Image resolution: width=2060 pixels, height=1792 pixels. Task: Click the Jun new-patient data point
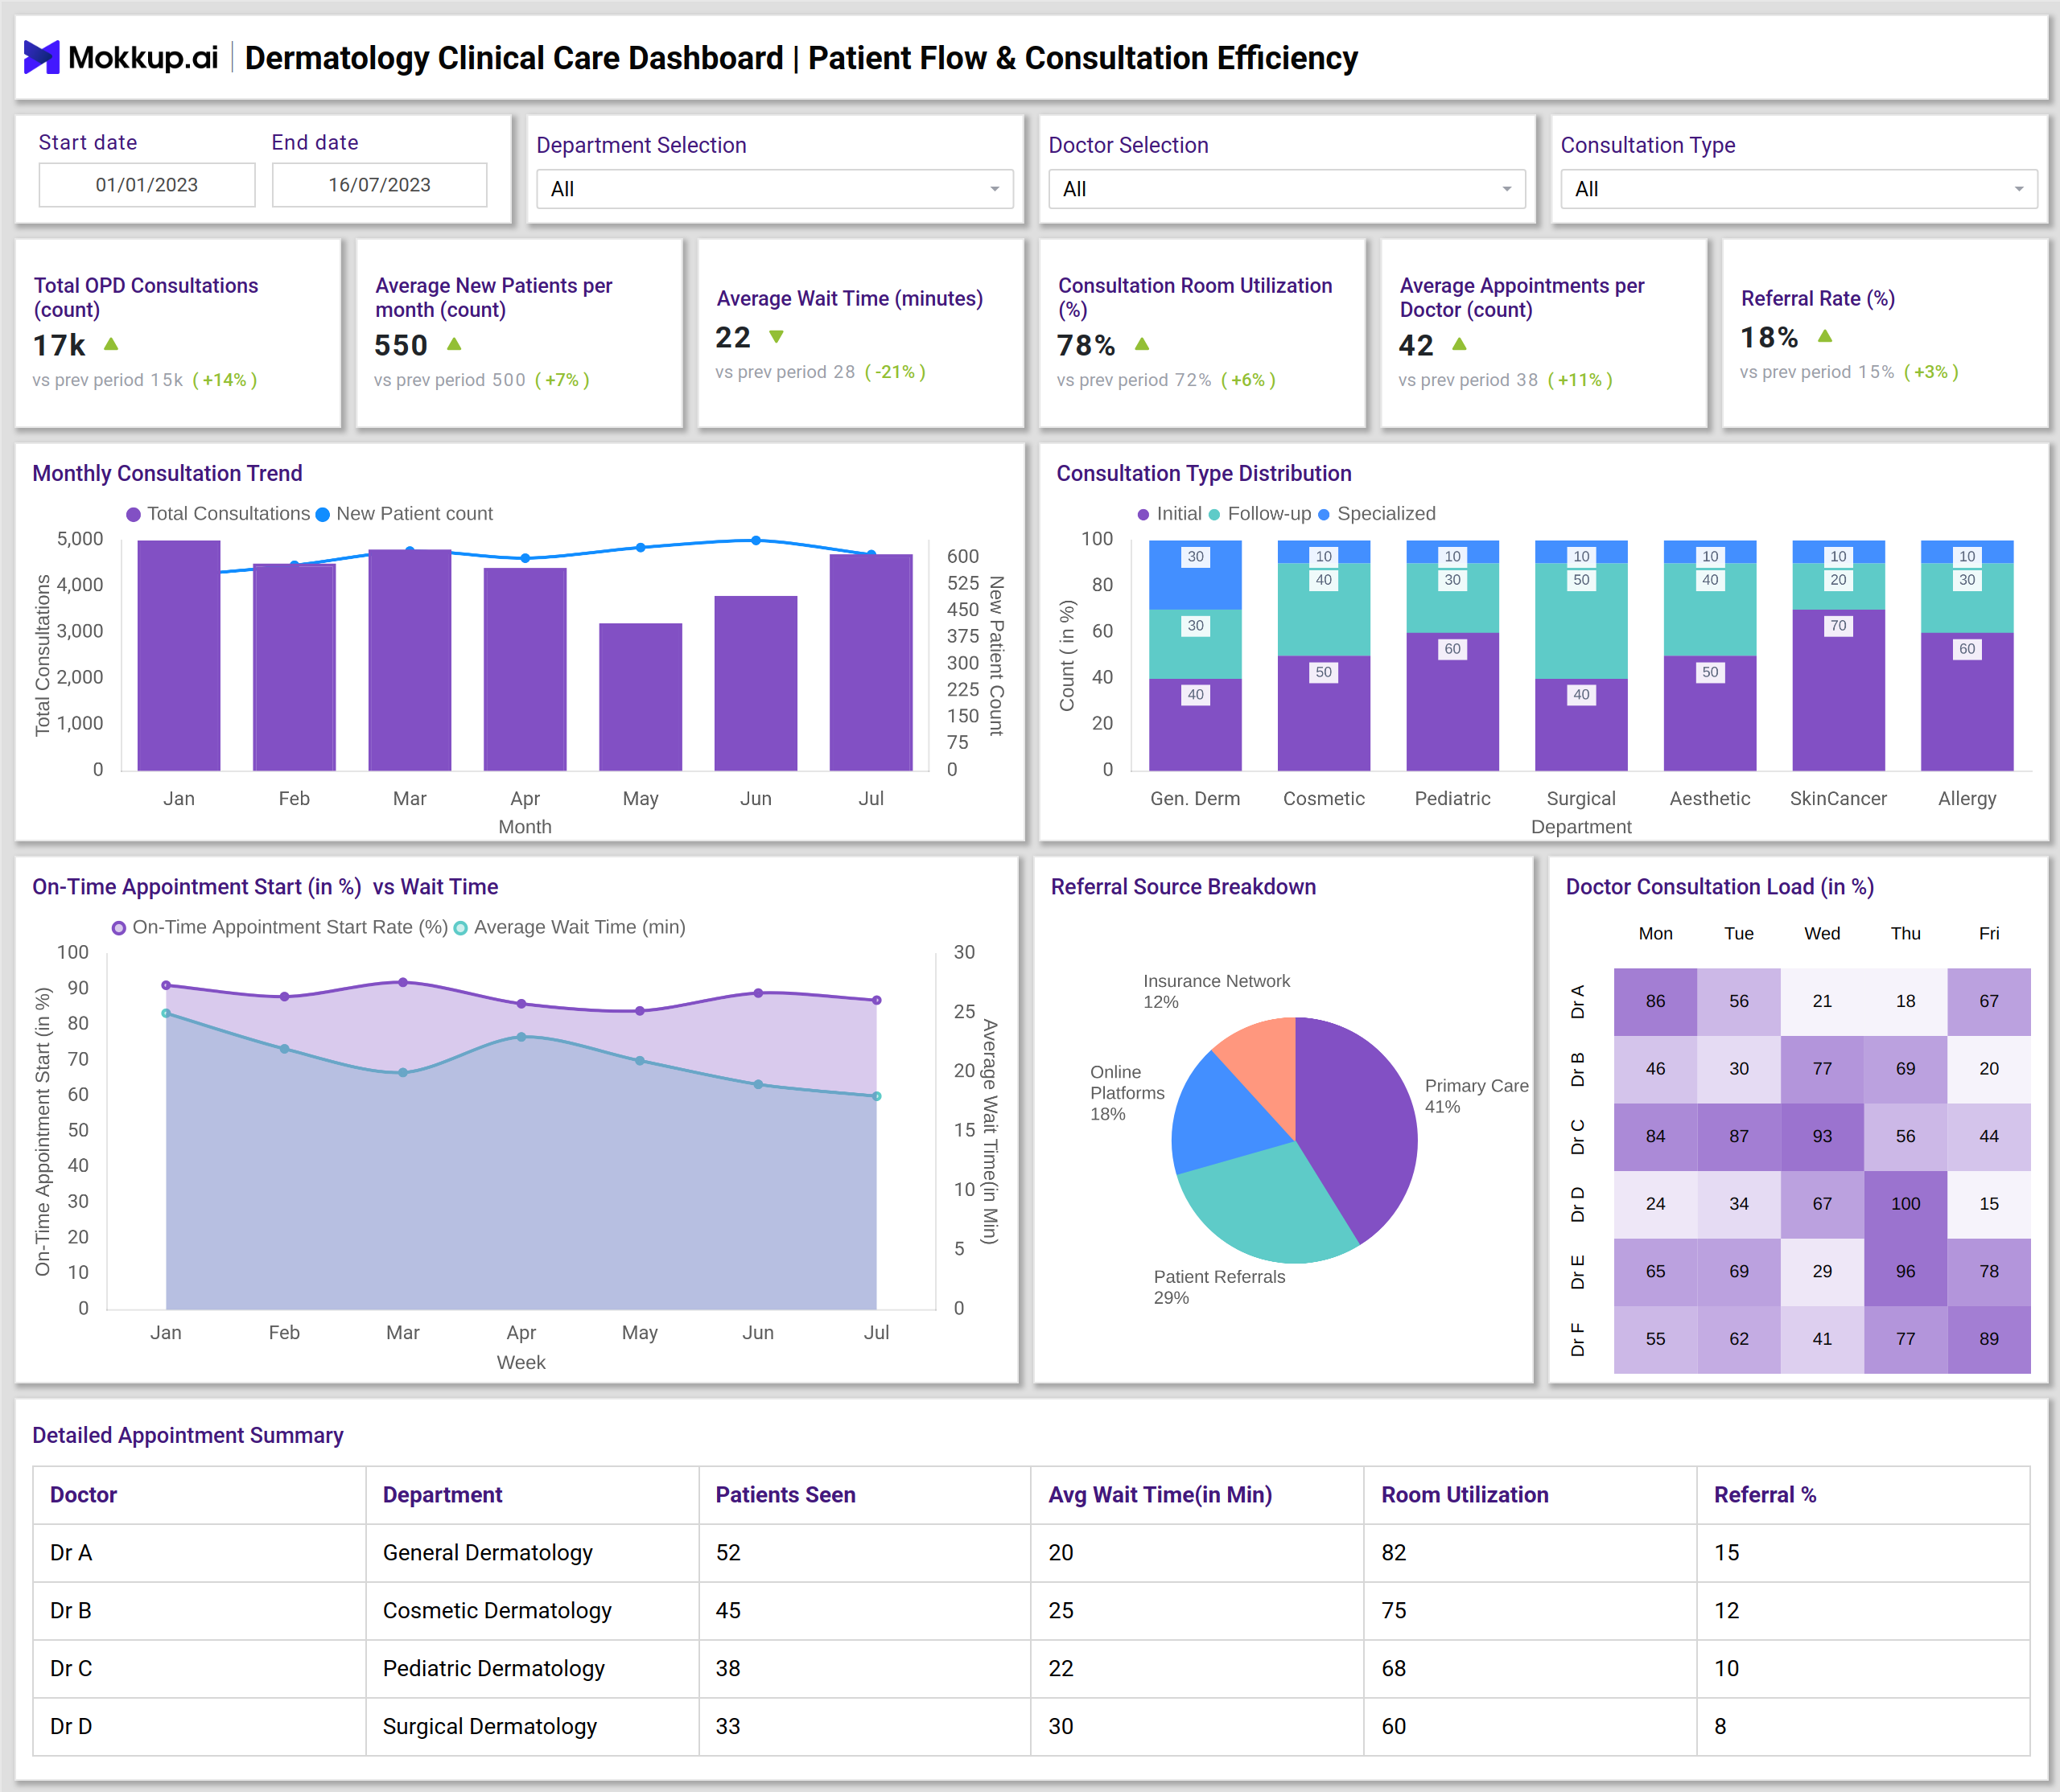[756, 540]
